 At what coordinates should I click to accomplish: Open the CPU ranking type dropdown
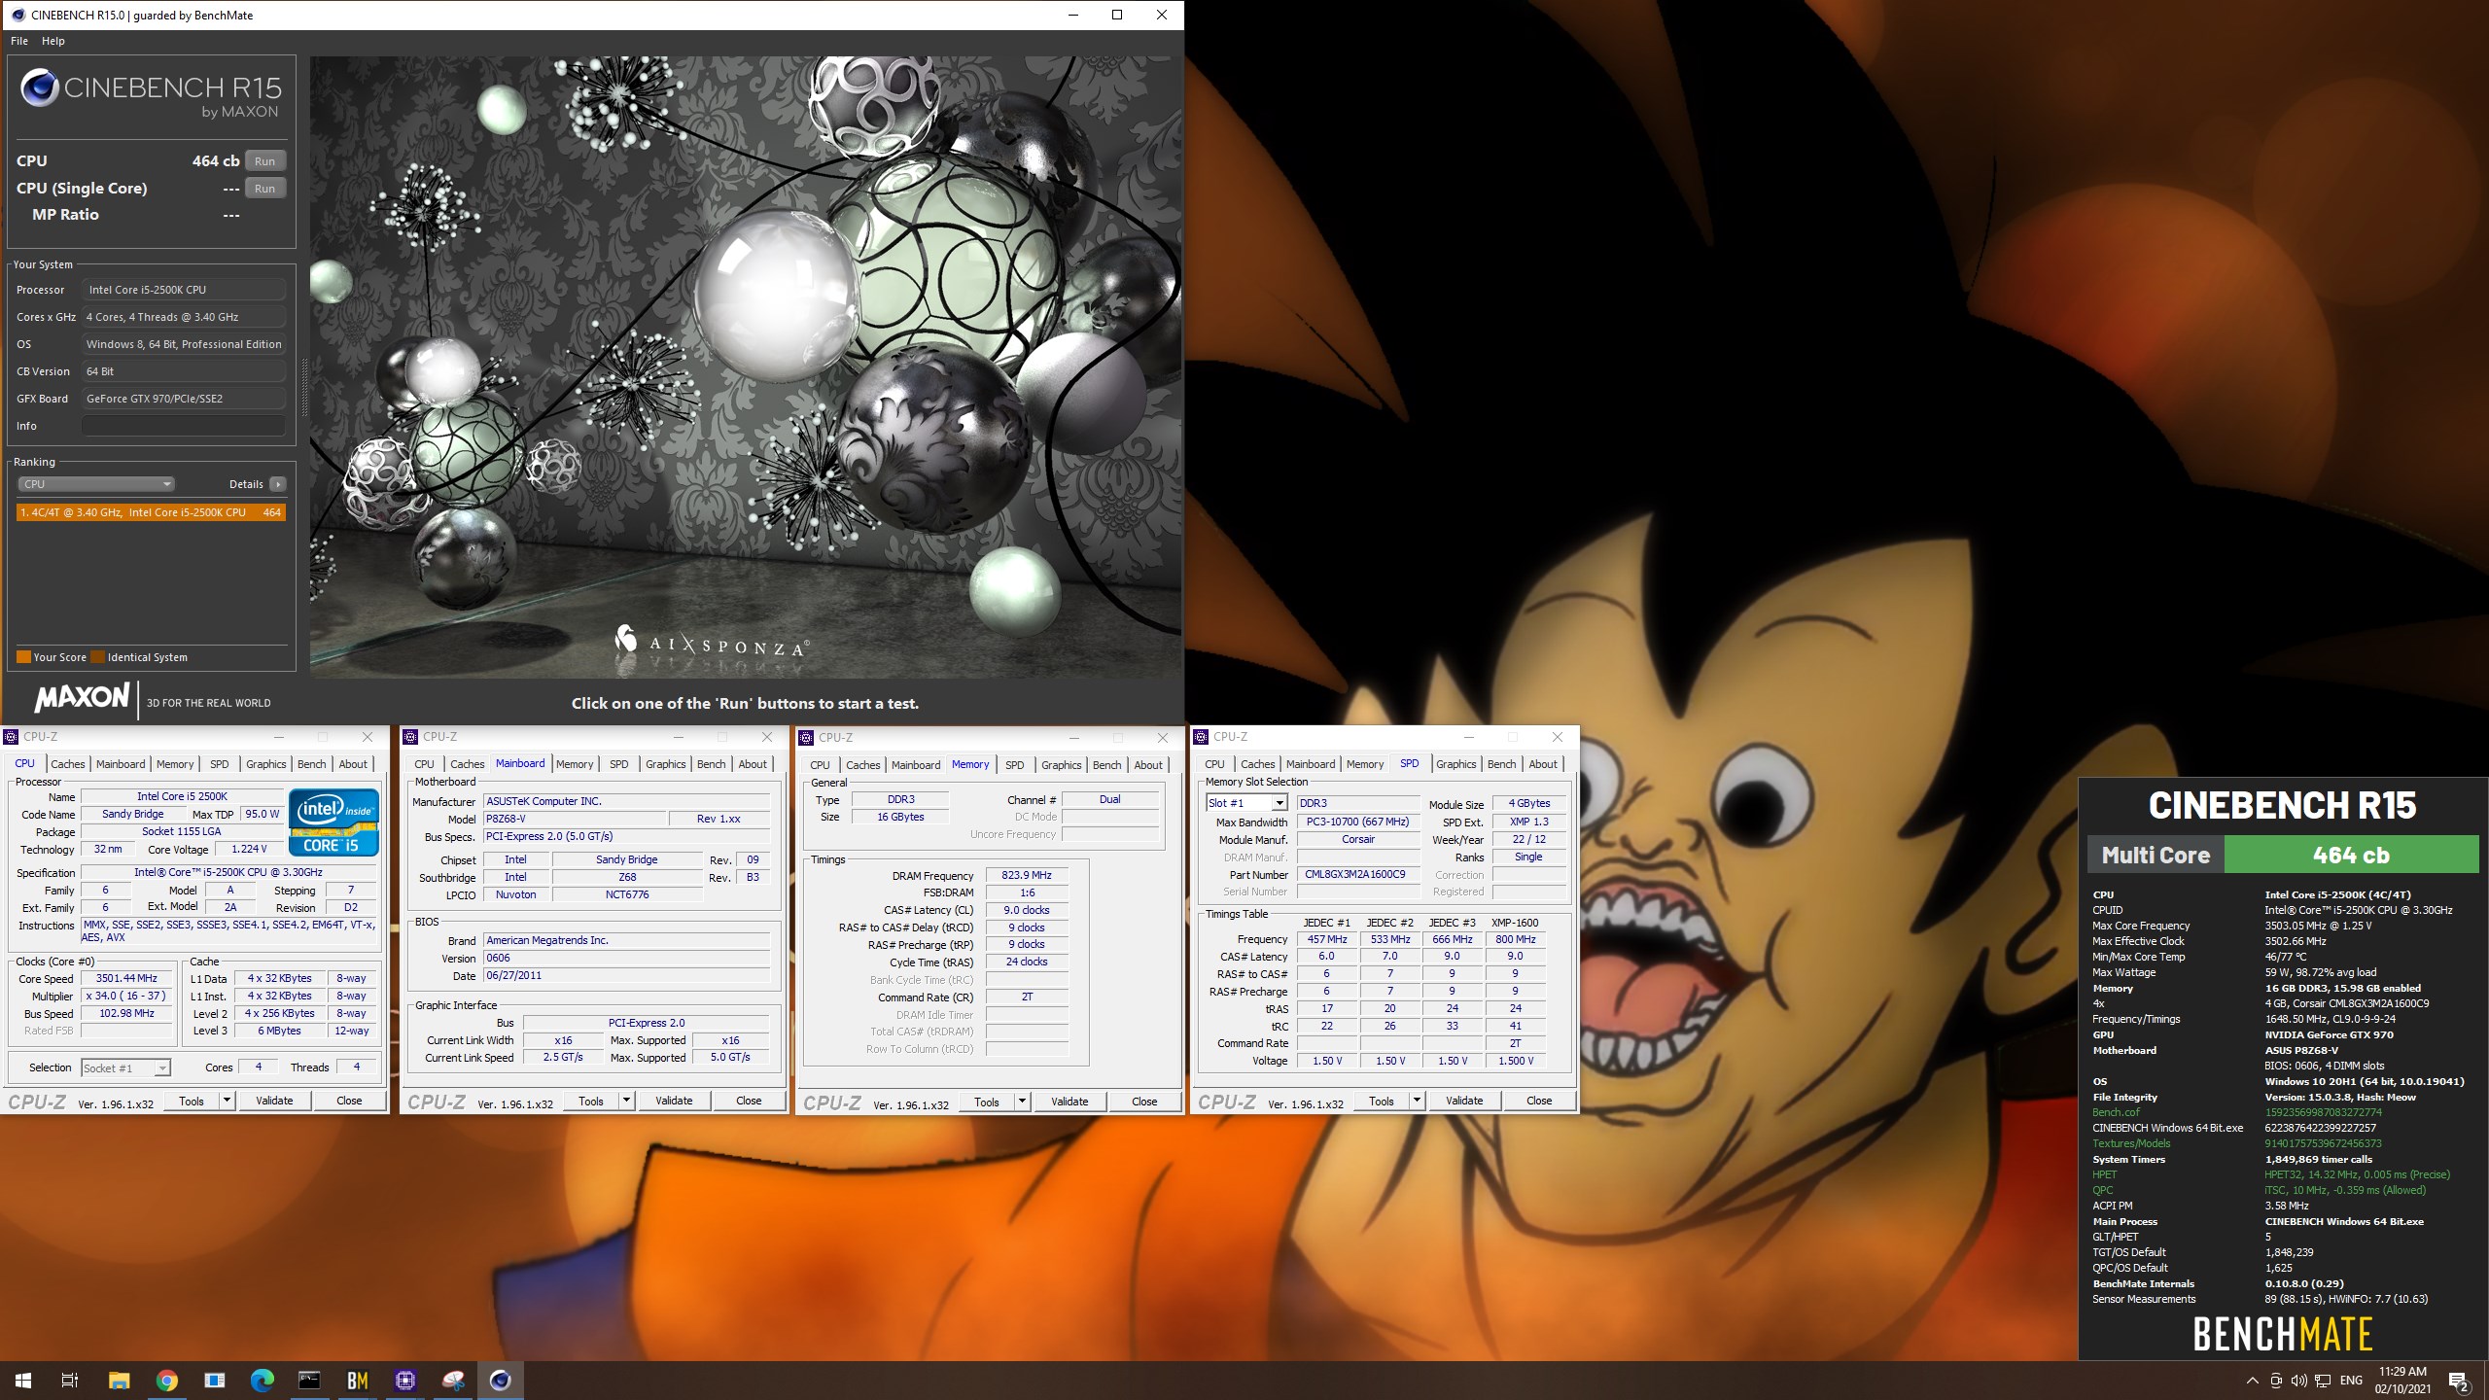95,484
